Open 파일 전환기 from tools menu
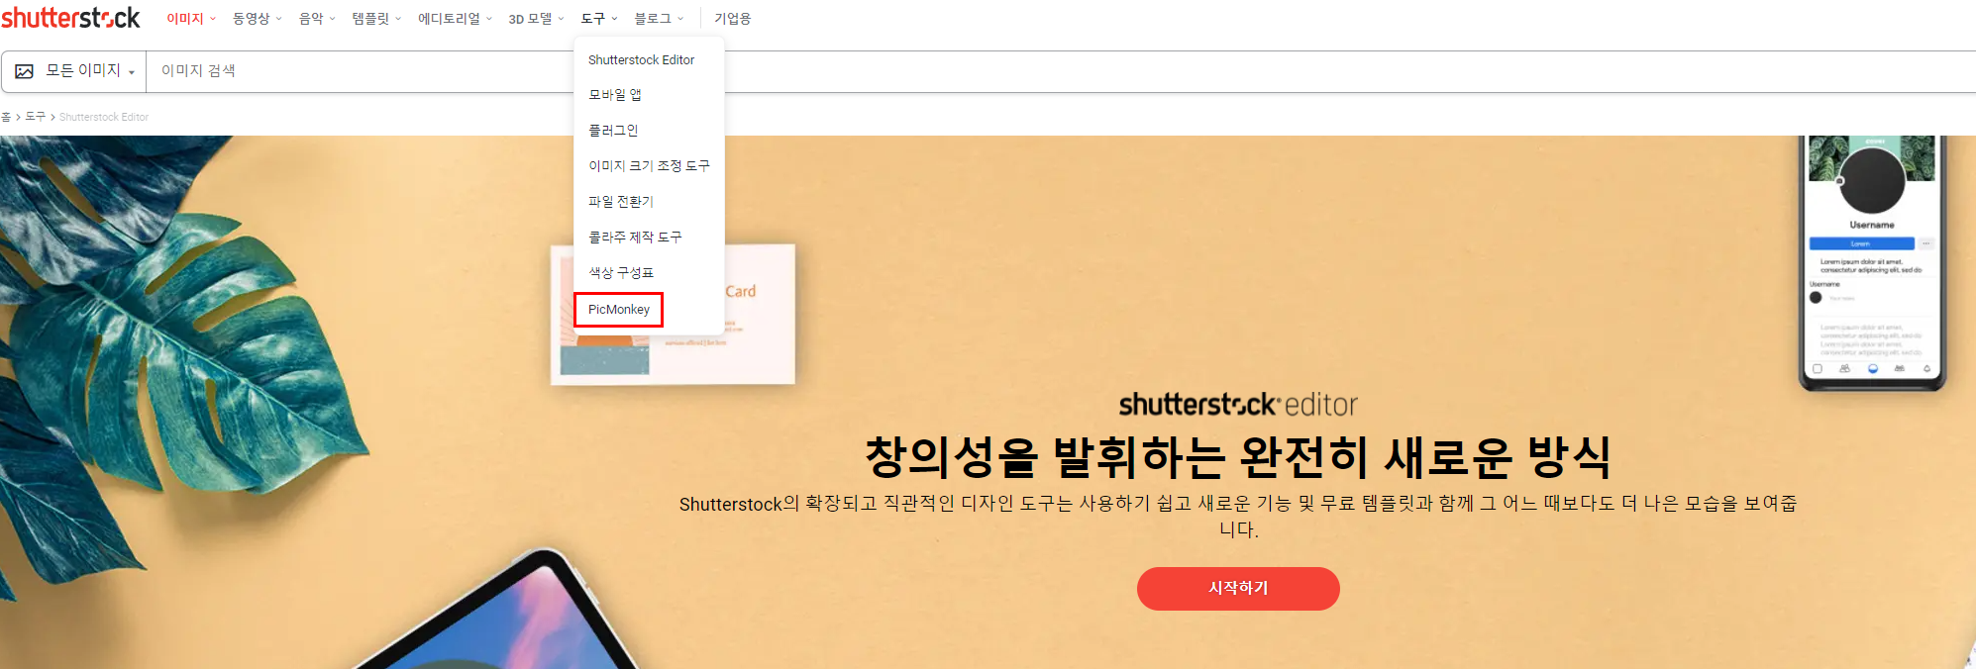Screen dimensions: 1976x669 point(621,201)
